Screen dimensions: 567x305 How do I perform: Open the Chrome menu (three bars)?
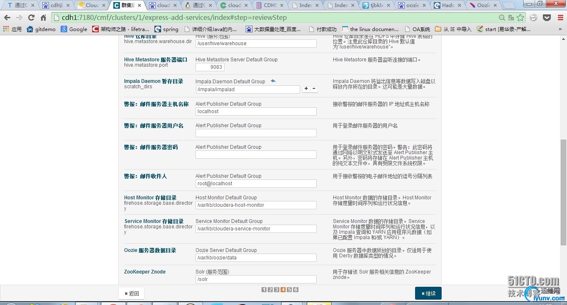tap(560, 18)
